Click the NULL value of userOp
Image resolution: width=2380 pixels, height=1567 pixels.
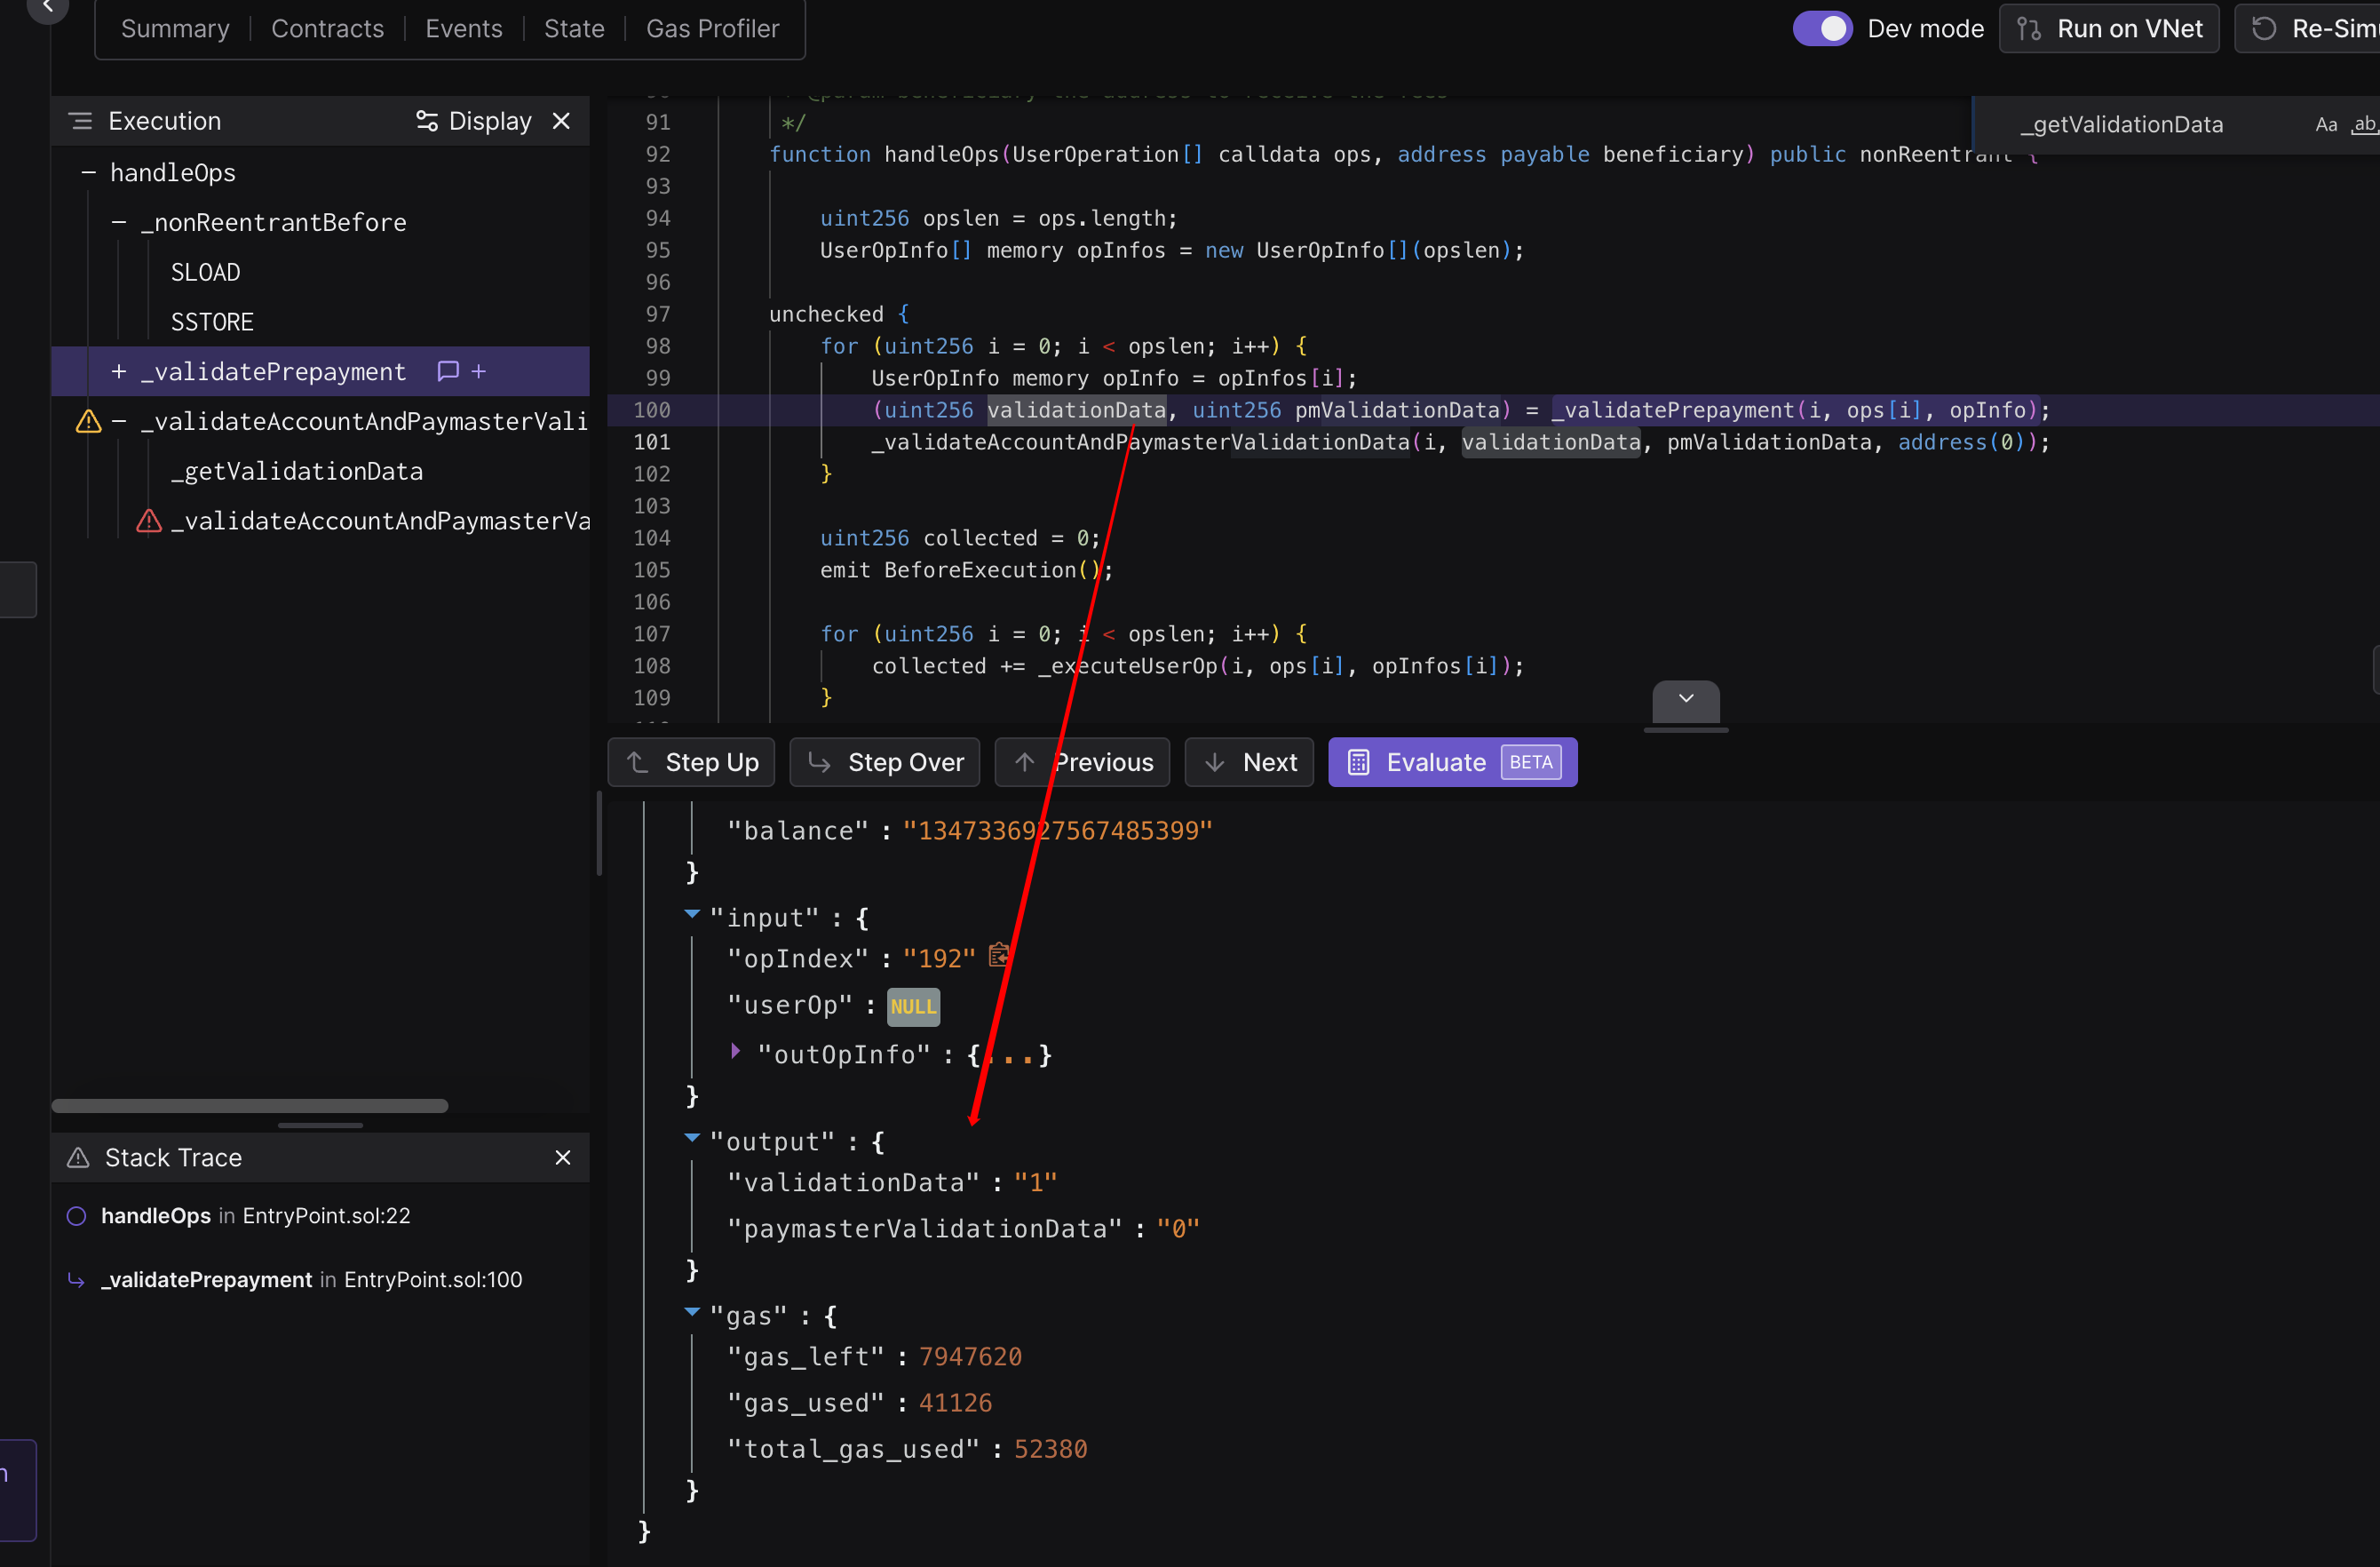[x=913, y=1006]
